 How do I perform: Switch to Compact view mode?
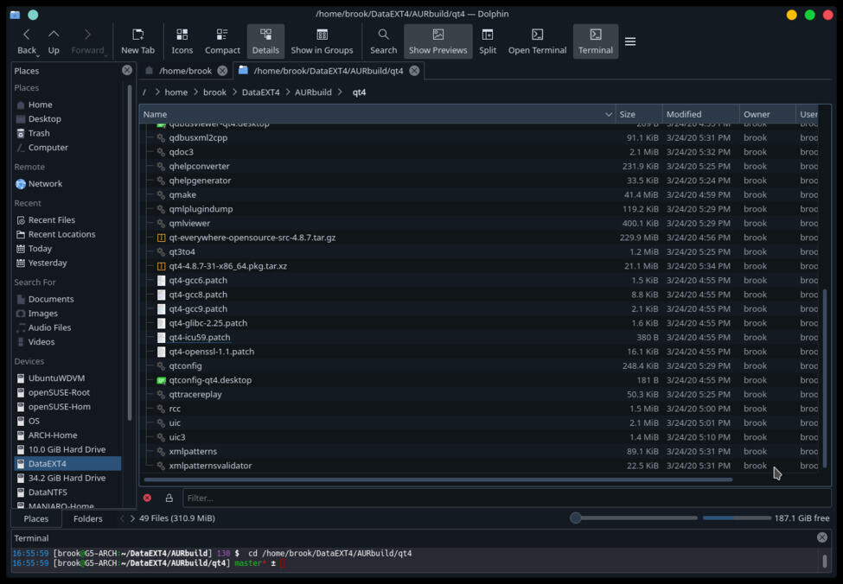(x=222, y=41)
